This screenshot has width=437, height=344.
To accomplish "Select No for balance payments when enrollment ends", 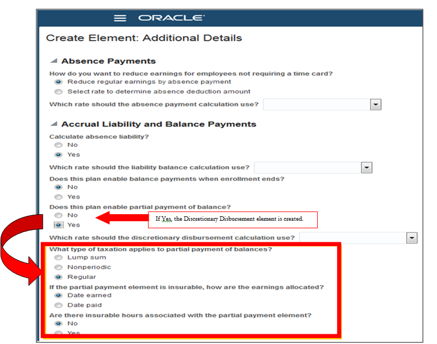I will (59, 187).
